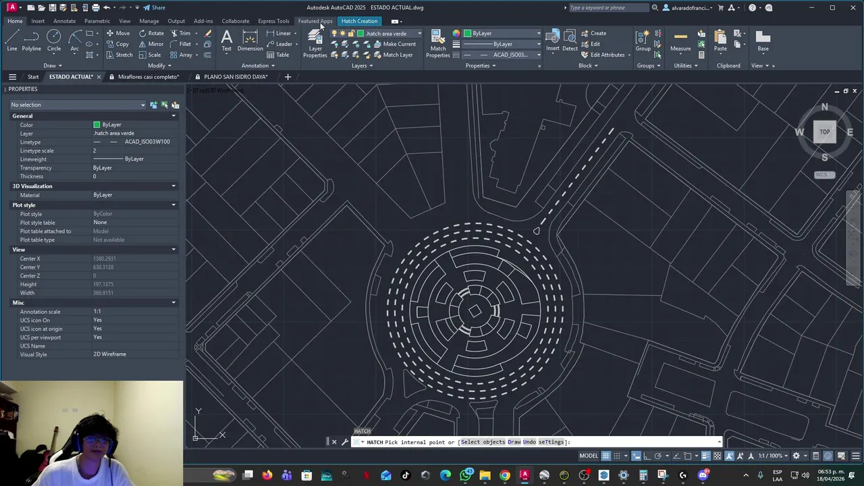The width and height of the screenshot is (864, 486).
Task: Open the No selection dropdown
Action: tap(78, 105)
